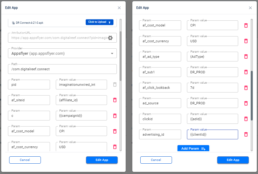The height and width of the screenshot is (174, 258).
Task: Add a new param with Add Param
Action: pos(193,148)
